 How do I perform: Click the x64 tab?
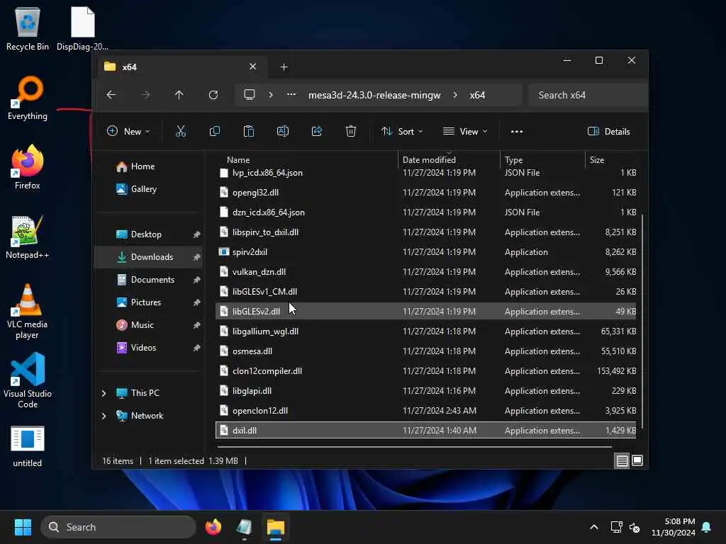(181, 67)
